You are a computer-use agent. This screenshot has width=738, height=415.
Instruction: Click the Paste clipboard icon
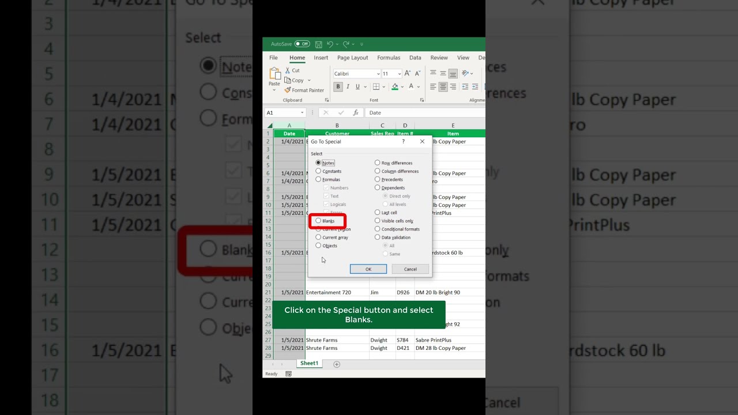click(x=274, y=73)
